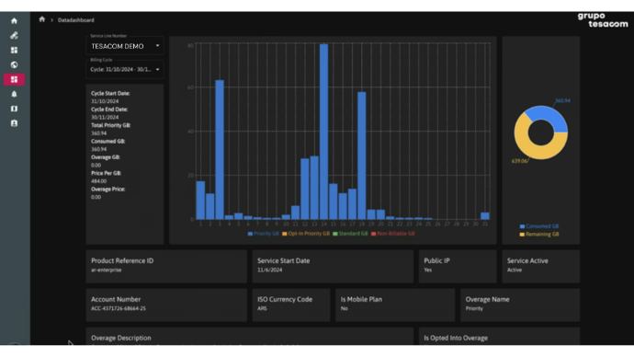Open the globe icon in the sidebar

click(14, 64)
